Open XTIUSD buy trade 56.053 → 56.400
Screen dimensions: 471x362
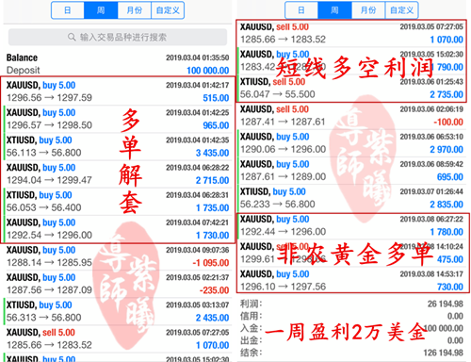coord(118,201)
